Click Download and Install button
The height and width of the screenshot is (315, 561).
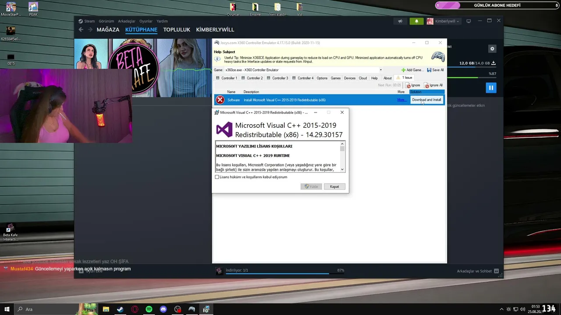[x=426, y=100]
